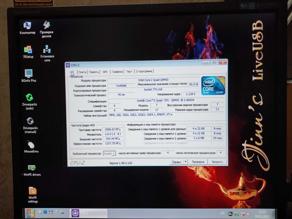Open the Тест tab

[x=129, y=72]
